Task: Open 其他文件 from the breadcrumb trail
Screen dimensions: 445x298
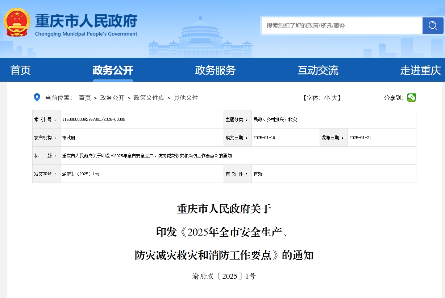Action: 185,98
